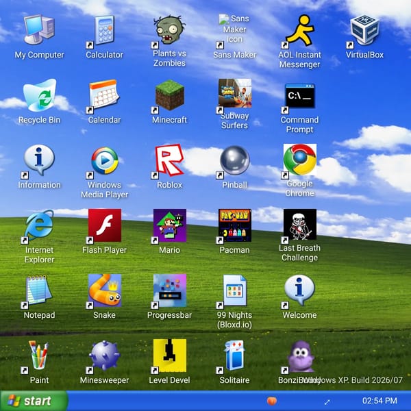Launch the Mario game shortcut
The width and height of the screenshot is (411, 411).
click(170, 225)
